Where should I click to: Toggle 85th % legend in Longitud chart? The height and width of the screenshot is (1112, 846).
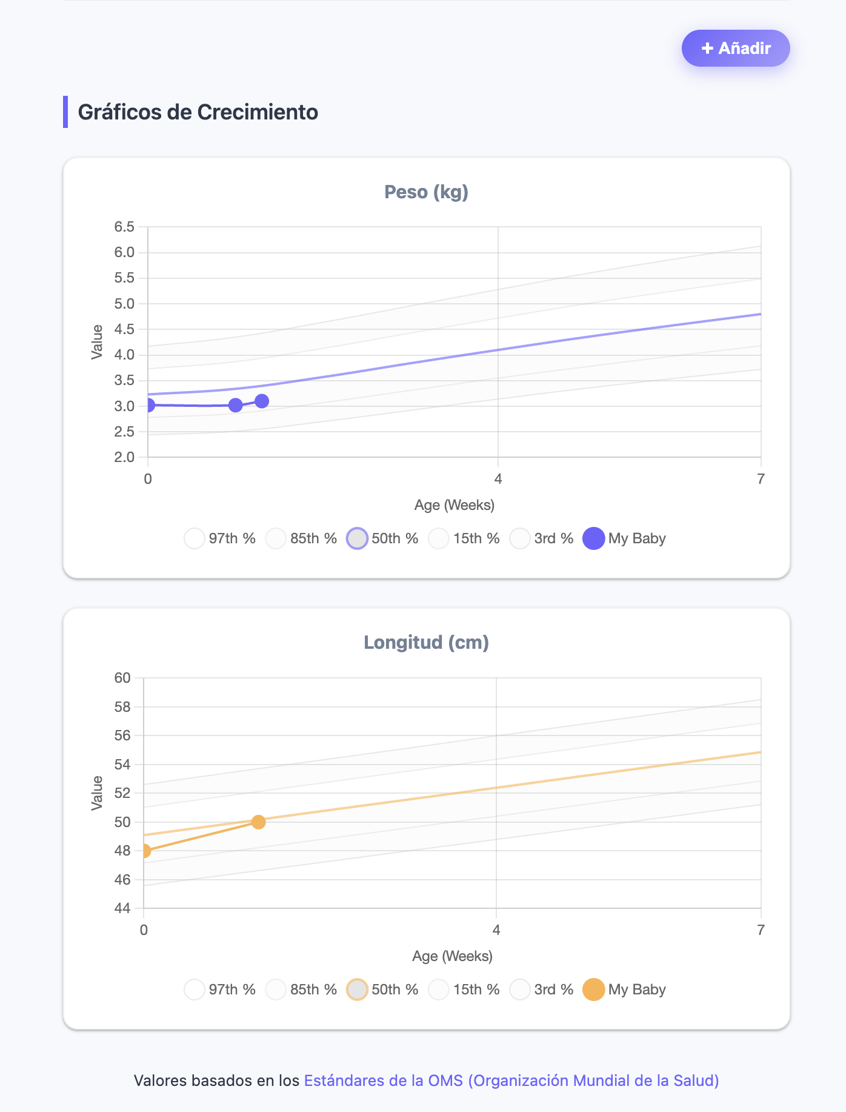click(x=301, y=990)
